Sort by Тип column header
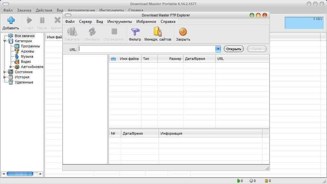 149,59
